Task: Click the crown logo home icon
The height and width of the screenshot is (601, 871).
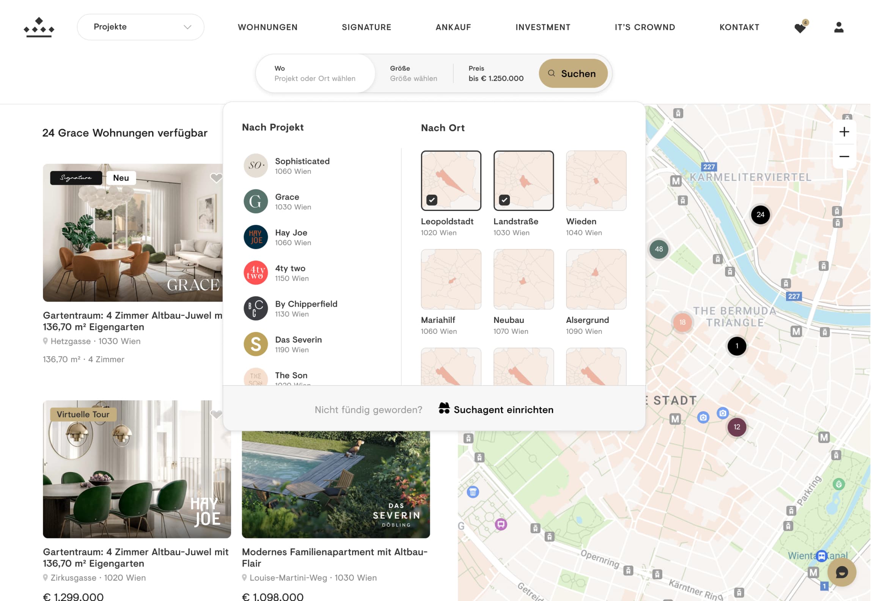Action: [39, 27]
